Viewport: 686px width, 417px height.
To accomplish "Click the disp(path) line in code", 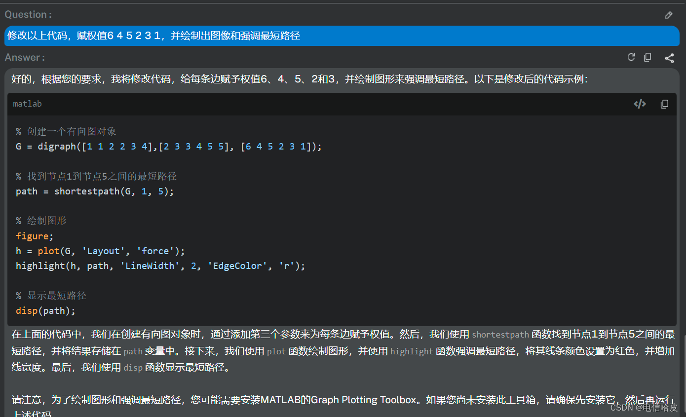I will tap(45, 310).
